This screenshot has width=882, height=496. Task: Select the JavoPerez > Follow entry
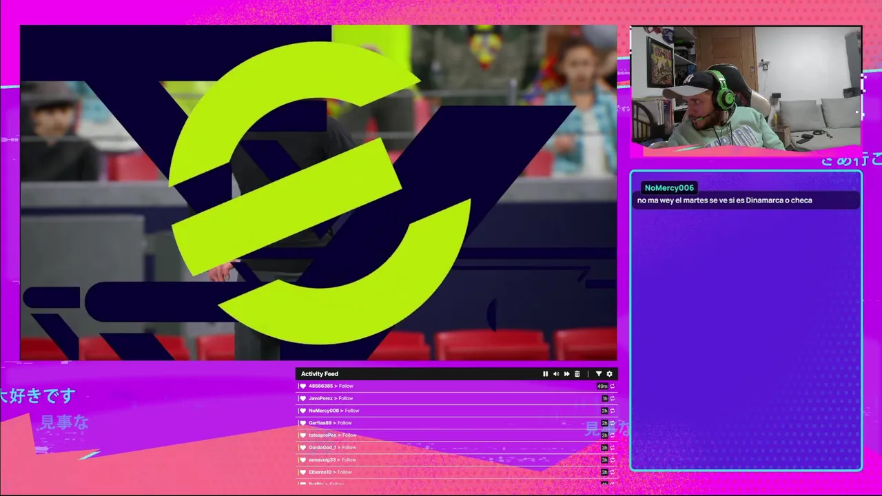[457, 398]
